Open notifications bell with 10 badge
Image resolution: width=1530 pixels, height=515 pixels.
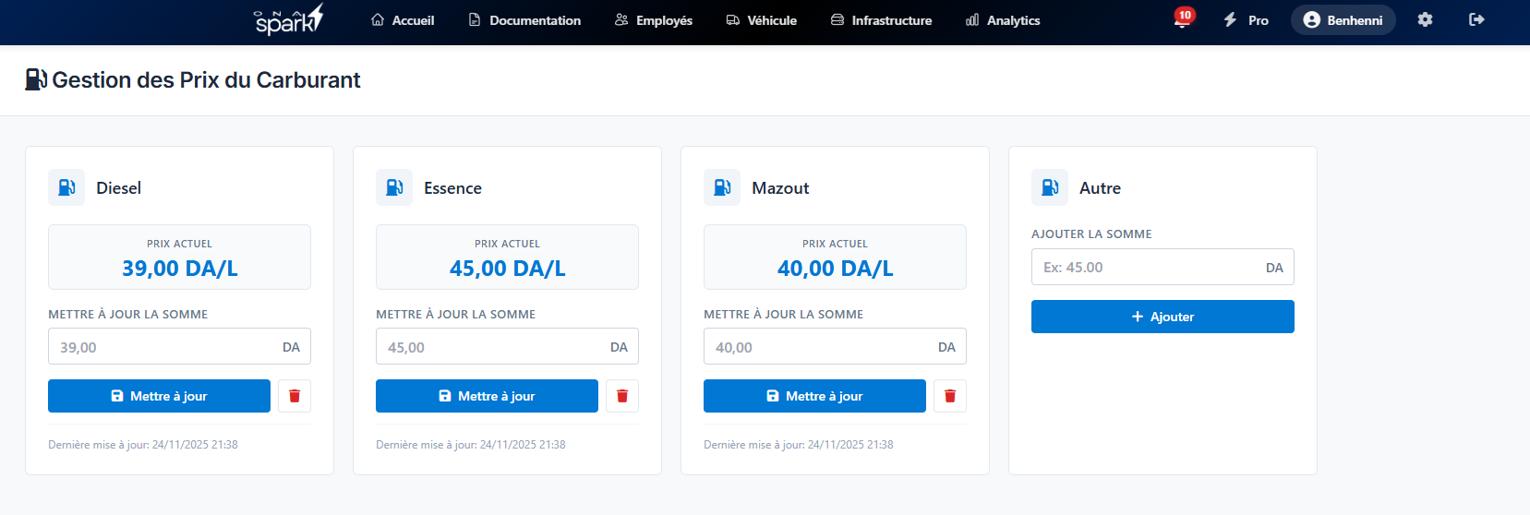point(1183,18)
